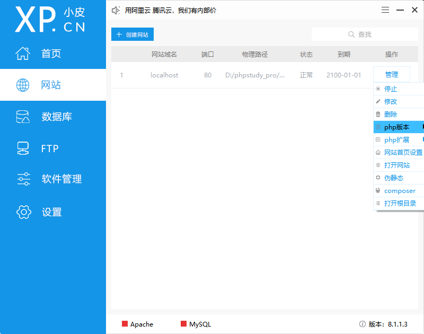This screenshot has width=424, height=334.
Task: Select 网站首页设置 menu entry
Action: tap(401, 152)
